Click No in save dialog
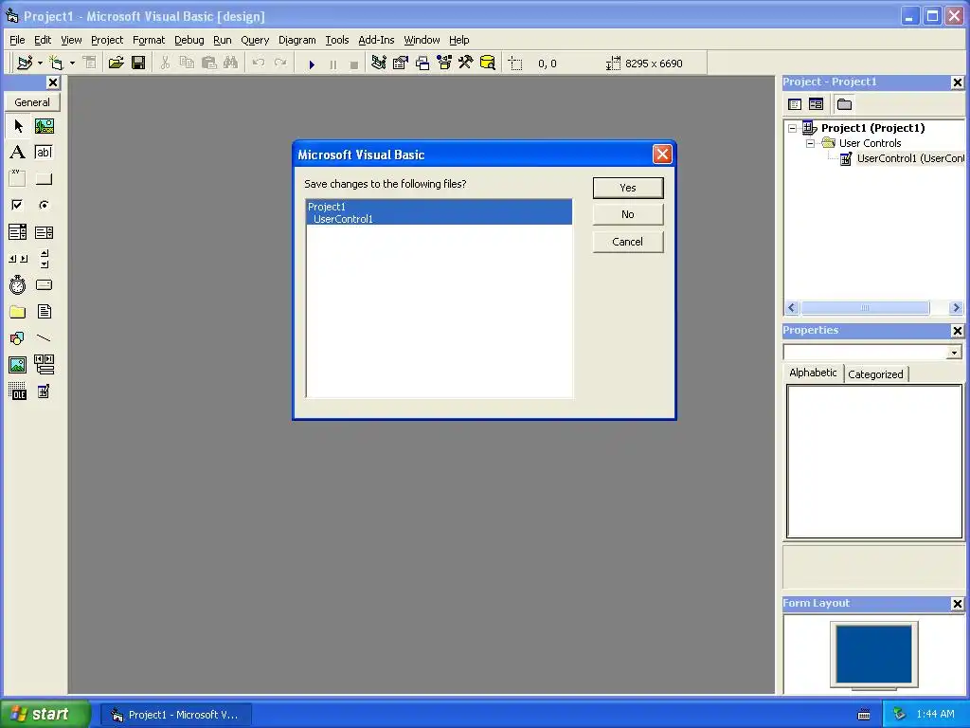Viewport: 970px width, 728px height. (628, 214)
